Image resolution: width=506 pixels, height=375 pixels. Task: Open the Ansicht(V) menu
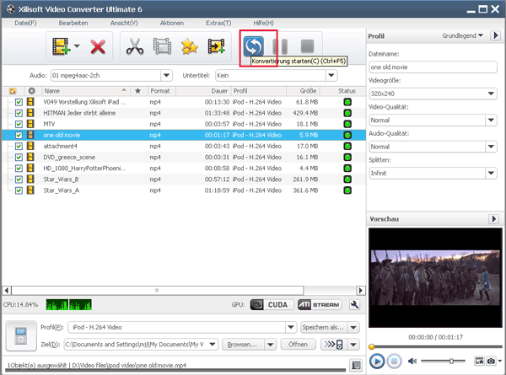(x=124, y=23)
